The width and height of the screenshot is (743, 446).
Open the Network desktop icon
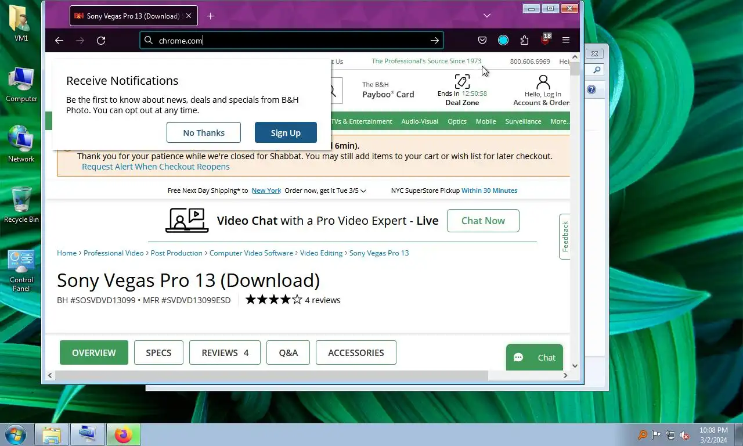tap(21, 144)
